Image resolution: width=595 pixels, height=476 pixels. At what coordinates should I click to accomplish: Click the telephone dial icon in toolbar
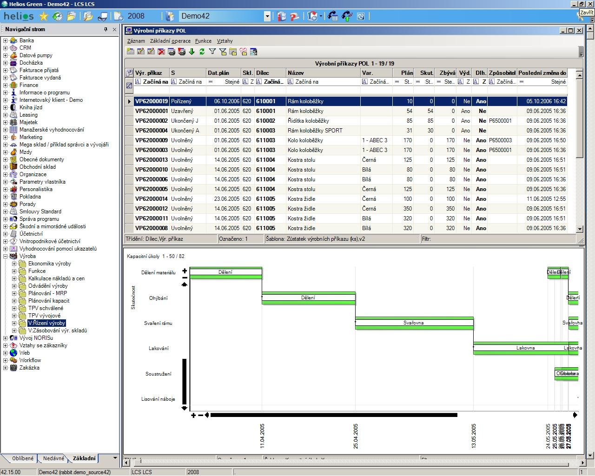tap(332, 16)
